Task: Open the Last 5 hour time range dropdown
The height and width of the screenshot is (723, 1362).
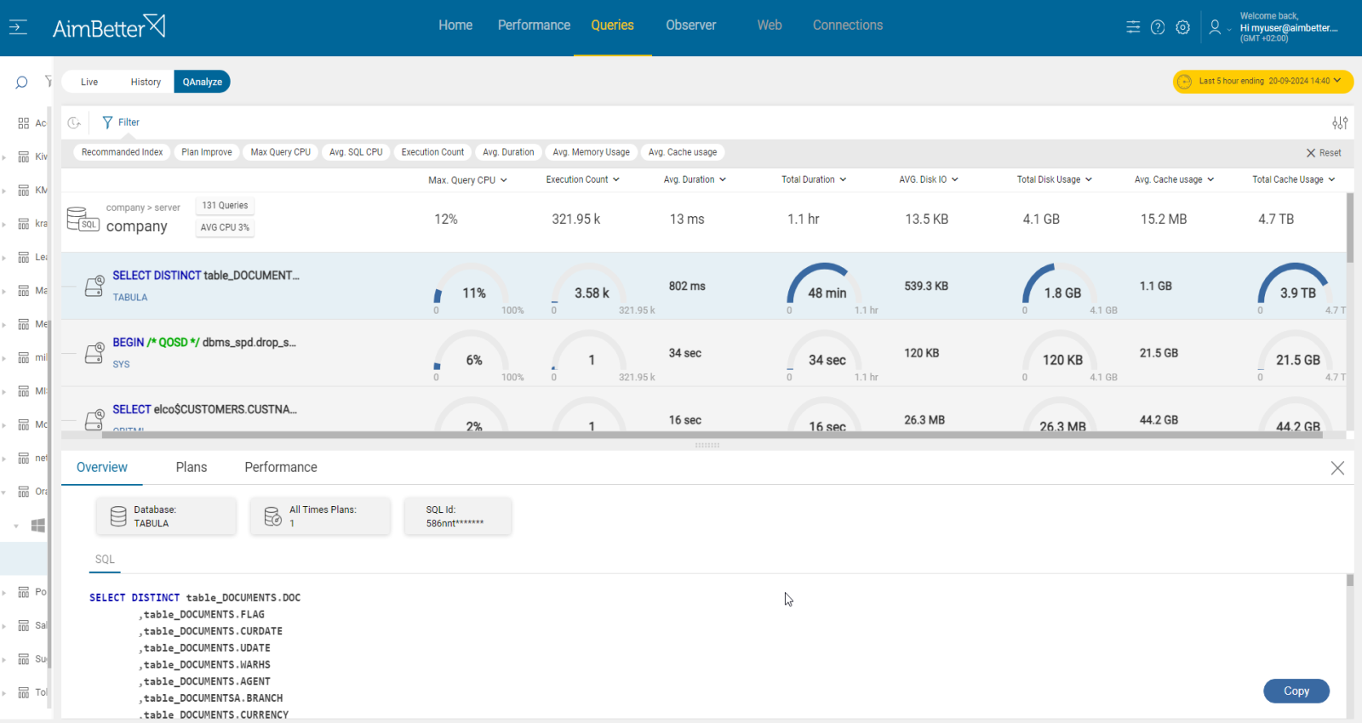Action: coord(1263,82)
